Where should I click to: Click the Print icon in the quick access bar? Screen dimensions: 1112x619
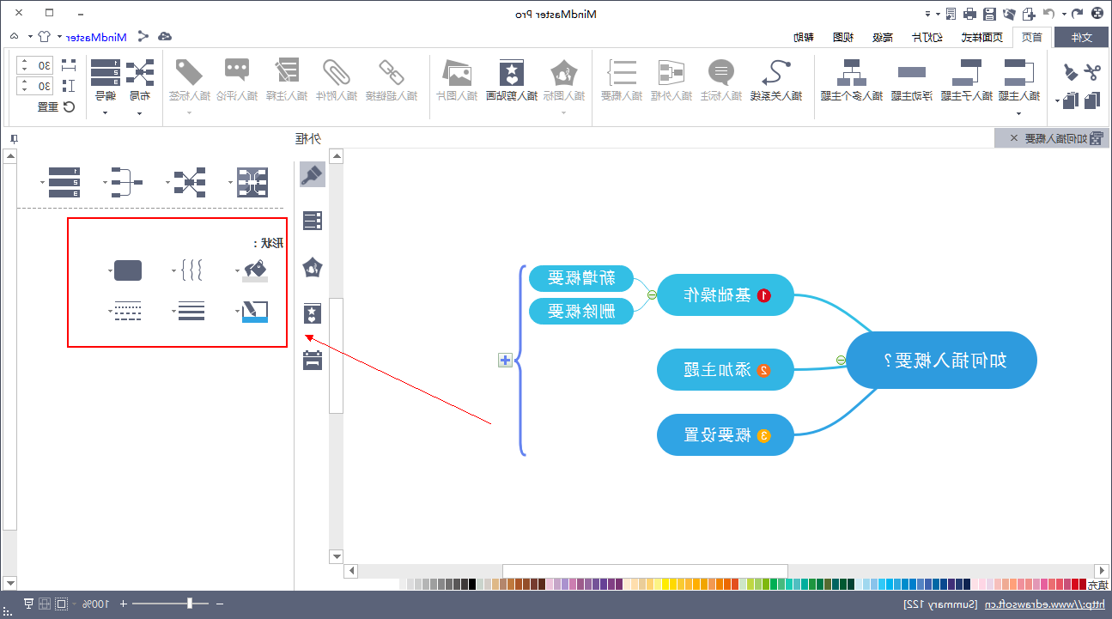(969, 13)
